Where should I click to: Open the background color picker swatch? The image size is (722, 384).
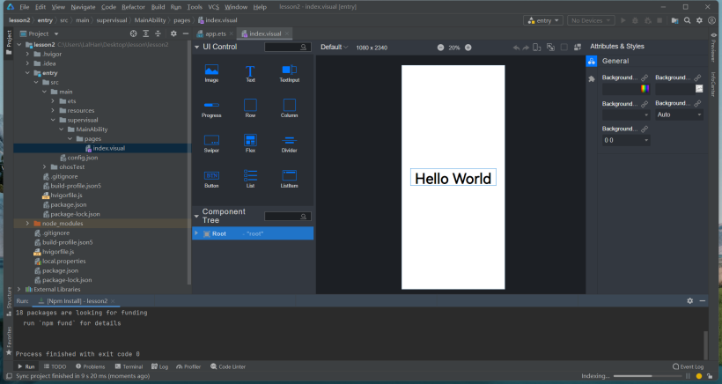coord(644,89)
